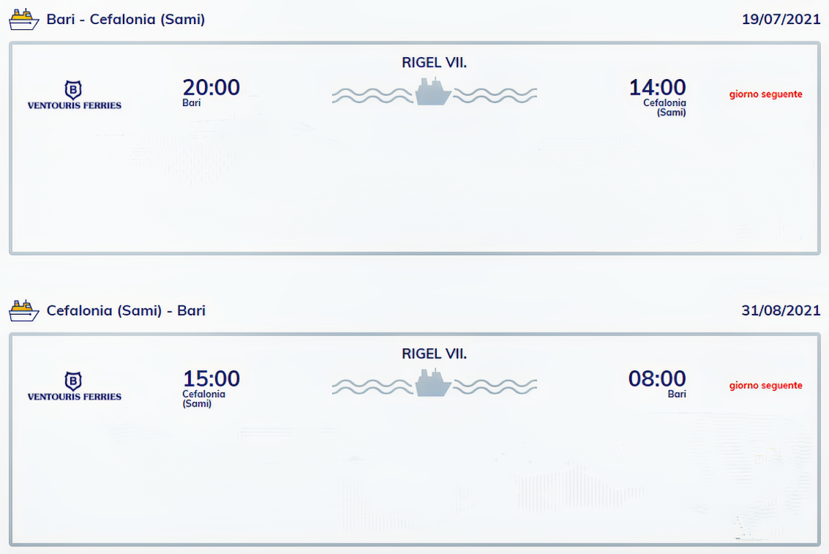Screen dimensions: 829x554
Task: Select the RIGEL VII. vessel name in the first card
Action: 434,62
